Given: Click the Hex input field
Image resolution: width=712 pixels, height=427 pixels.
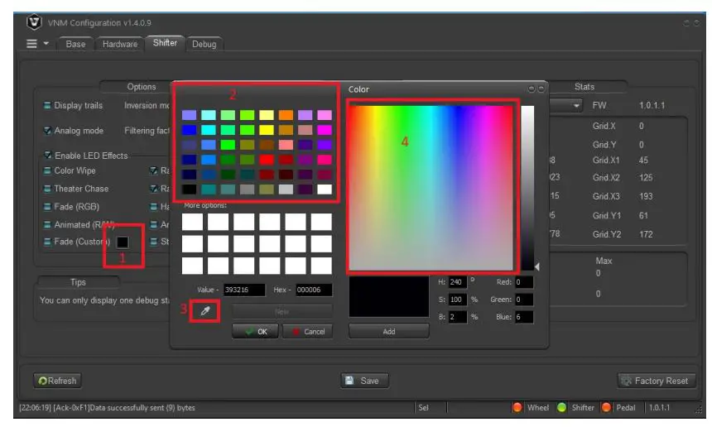Looking at the screenshot, I should tap(314, 290).
